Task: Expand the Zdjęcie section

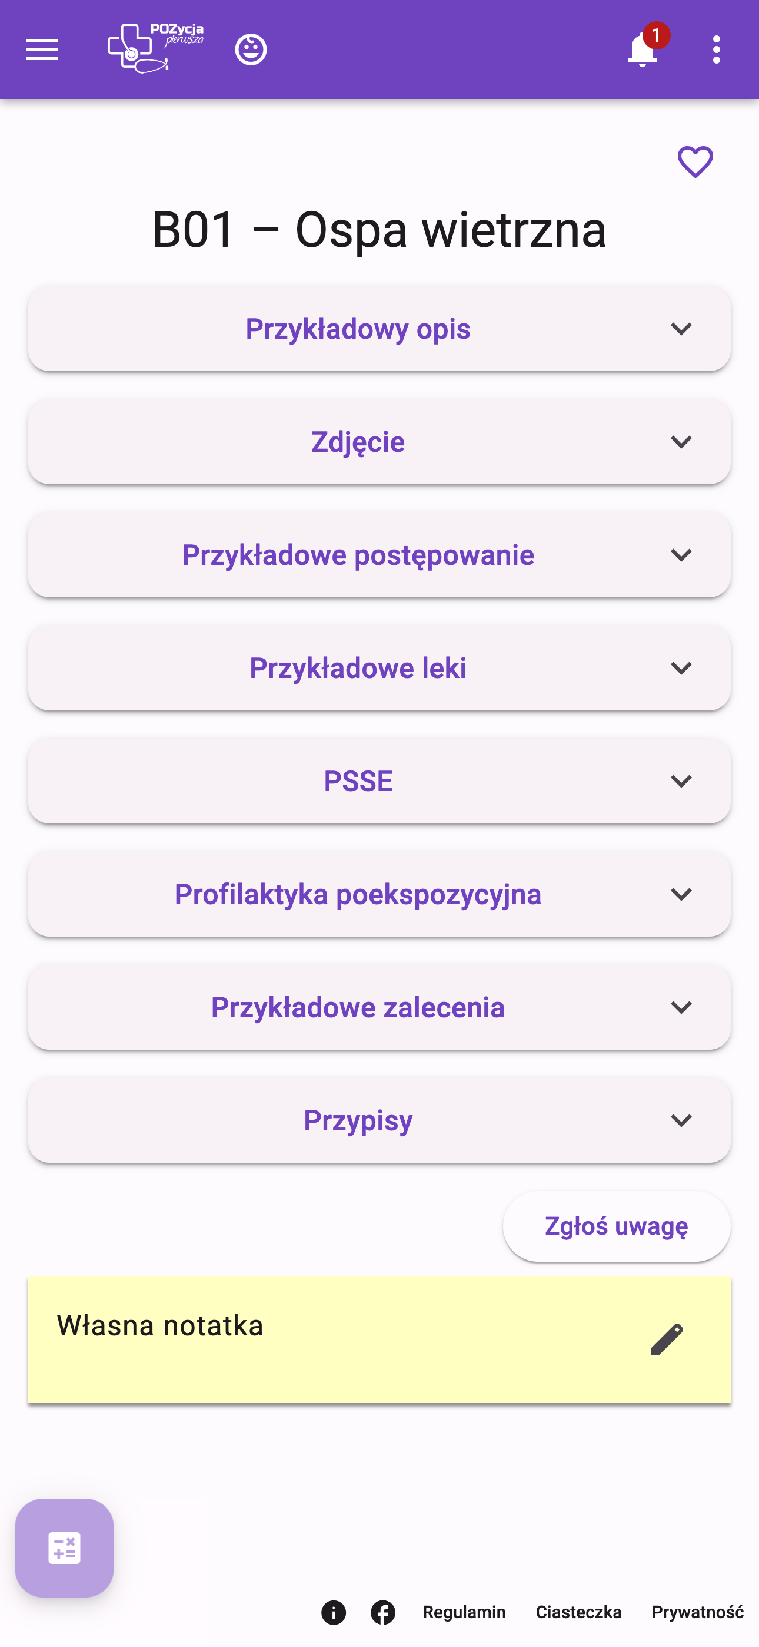Action: point(379,442)
